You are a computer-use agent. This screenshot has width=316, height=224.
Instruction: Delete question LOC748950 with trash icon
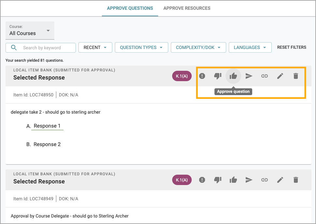tap(295, 76)
